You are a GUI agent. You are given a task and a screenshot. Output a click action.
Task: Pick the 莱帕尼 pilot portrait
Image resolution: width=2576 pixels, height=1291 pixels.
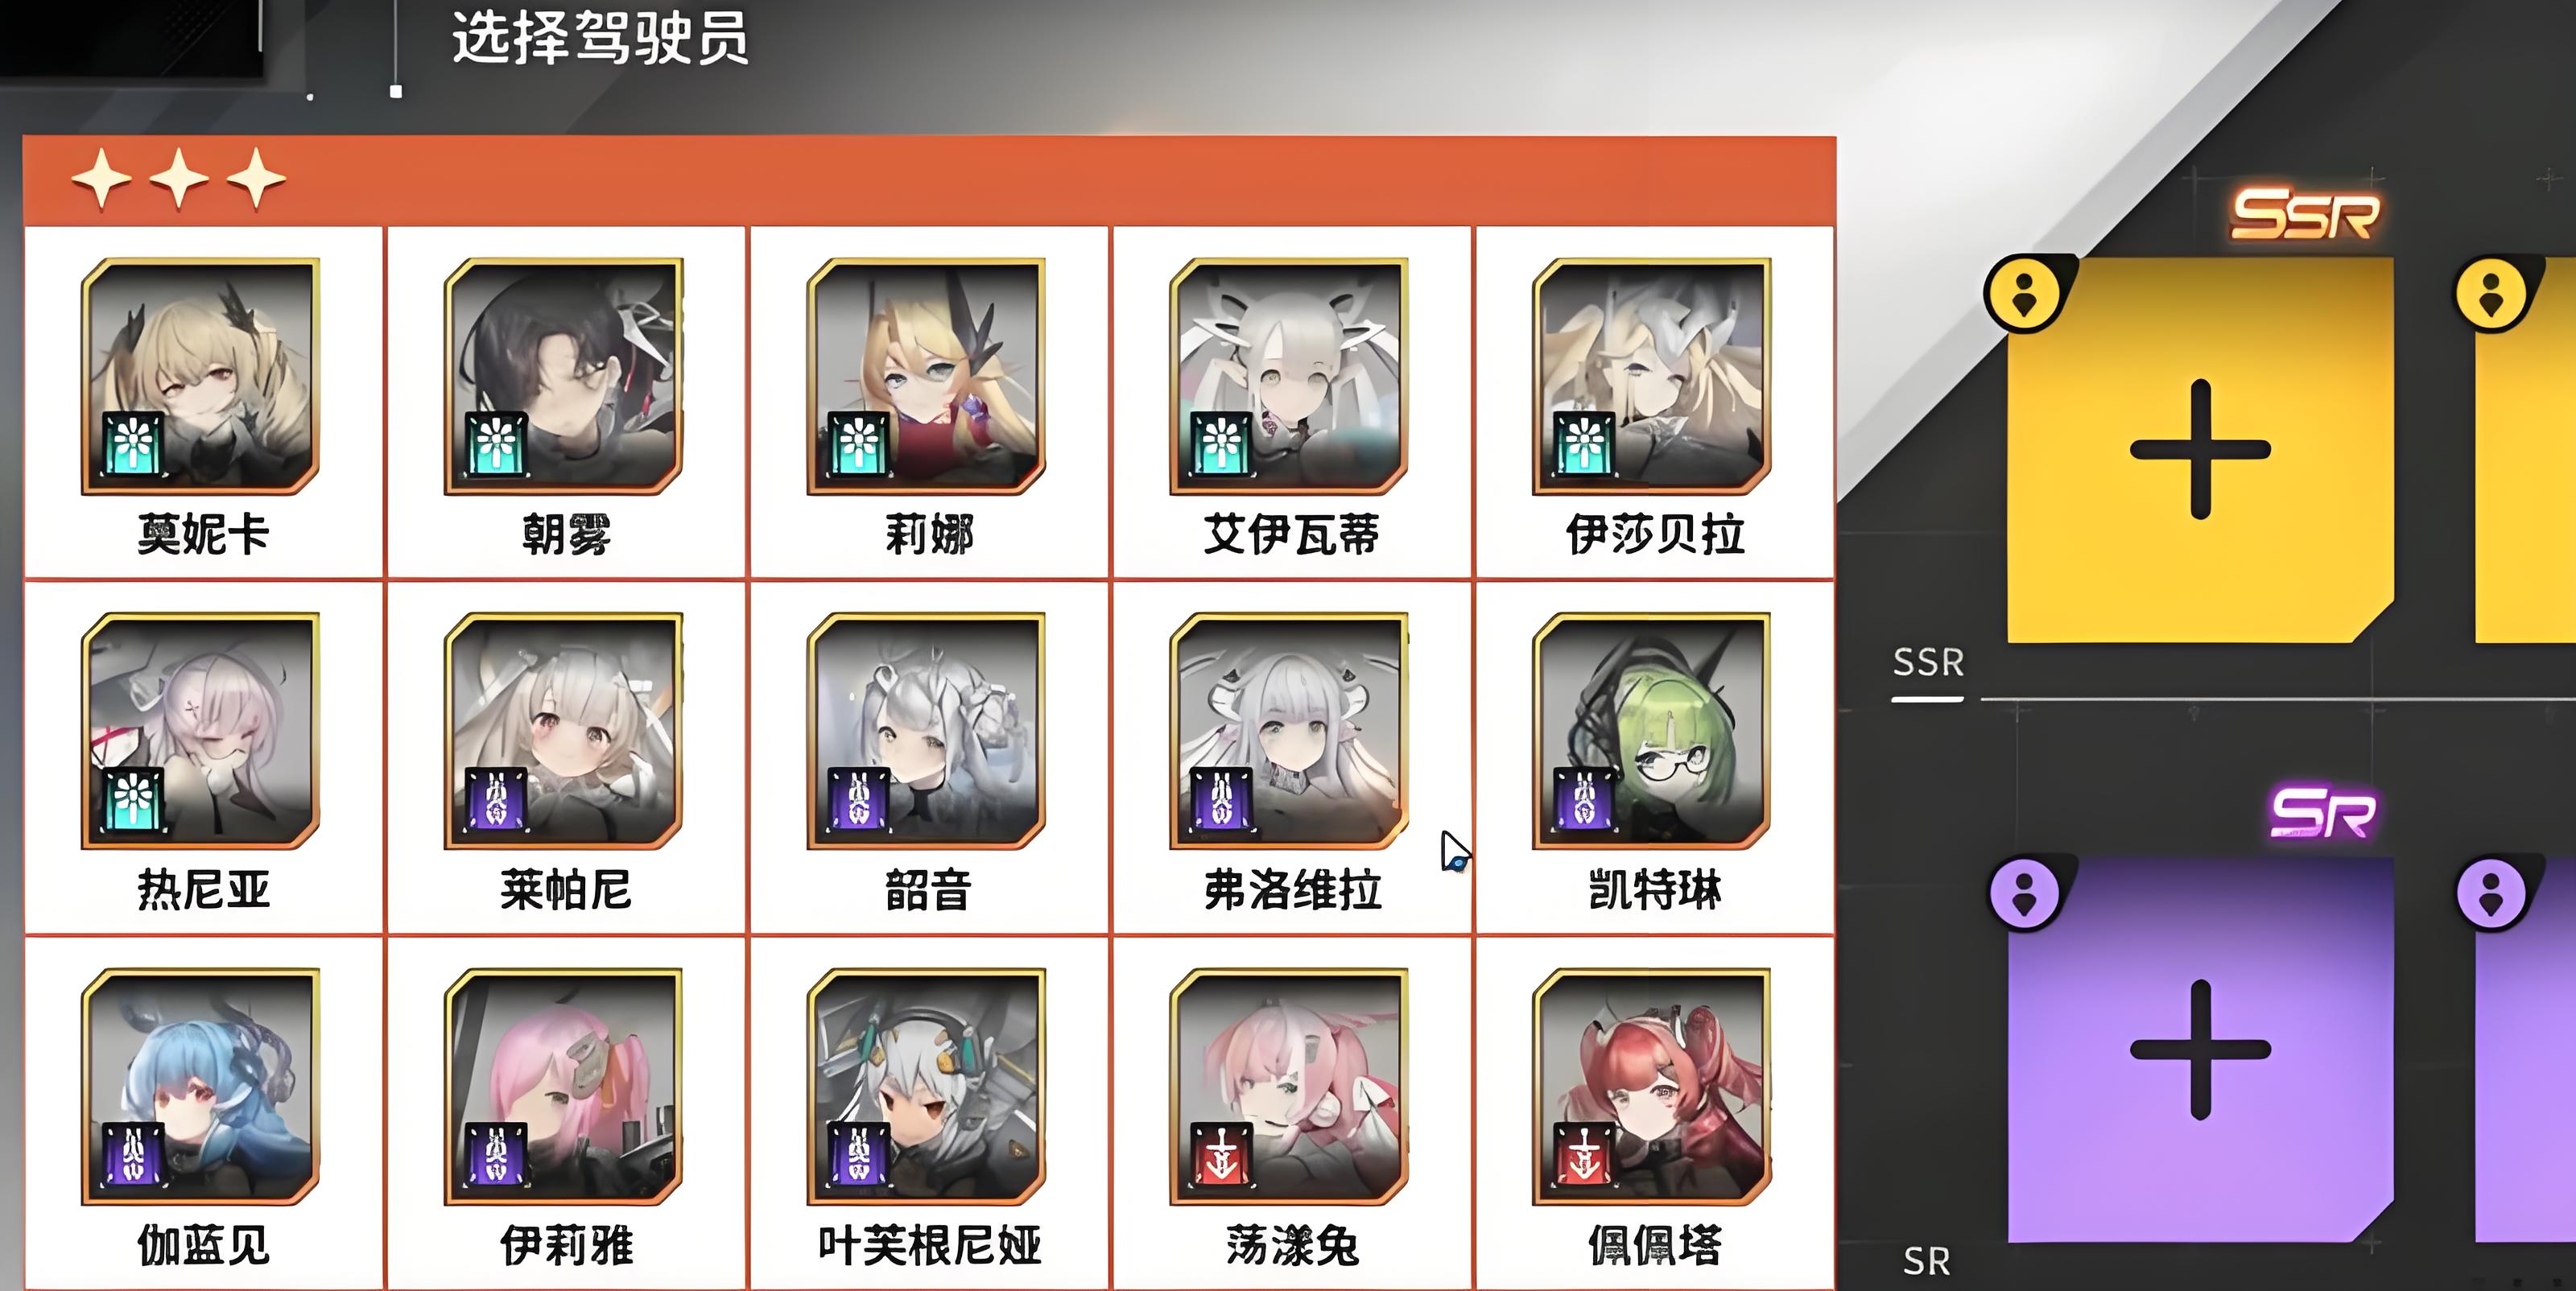(564, 731)
